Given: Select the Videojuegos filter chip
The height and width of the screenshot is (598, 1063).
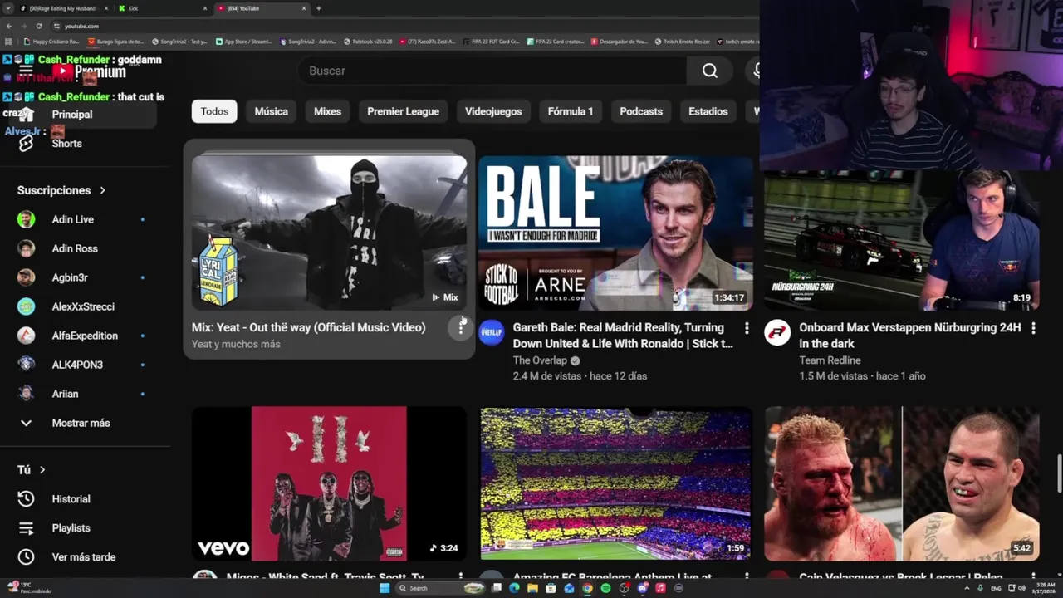Looking at the screenshot, I should tap(493, 111).
